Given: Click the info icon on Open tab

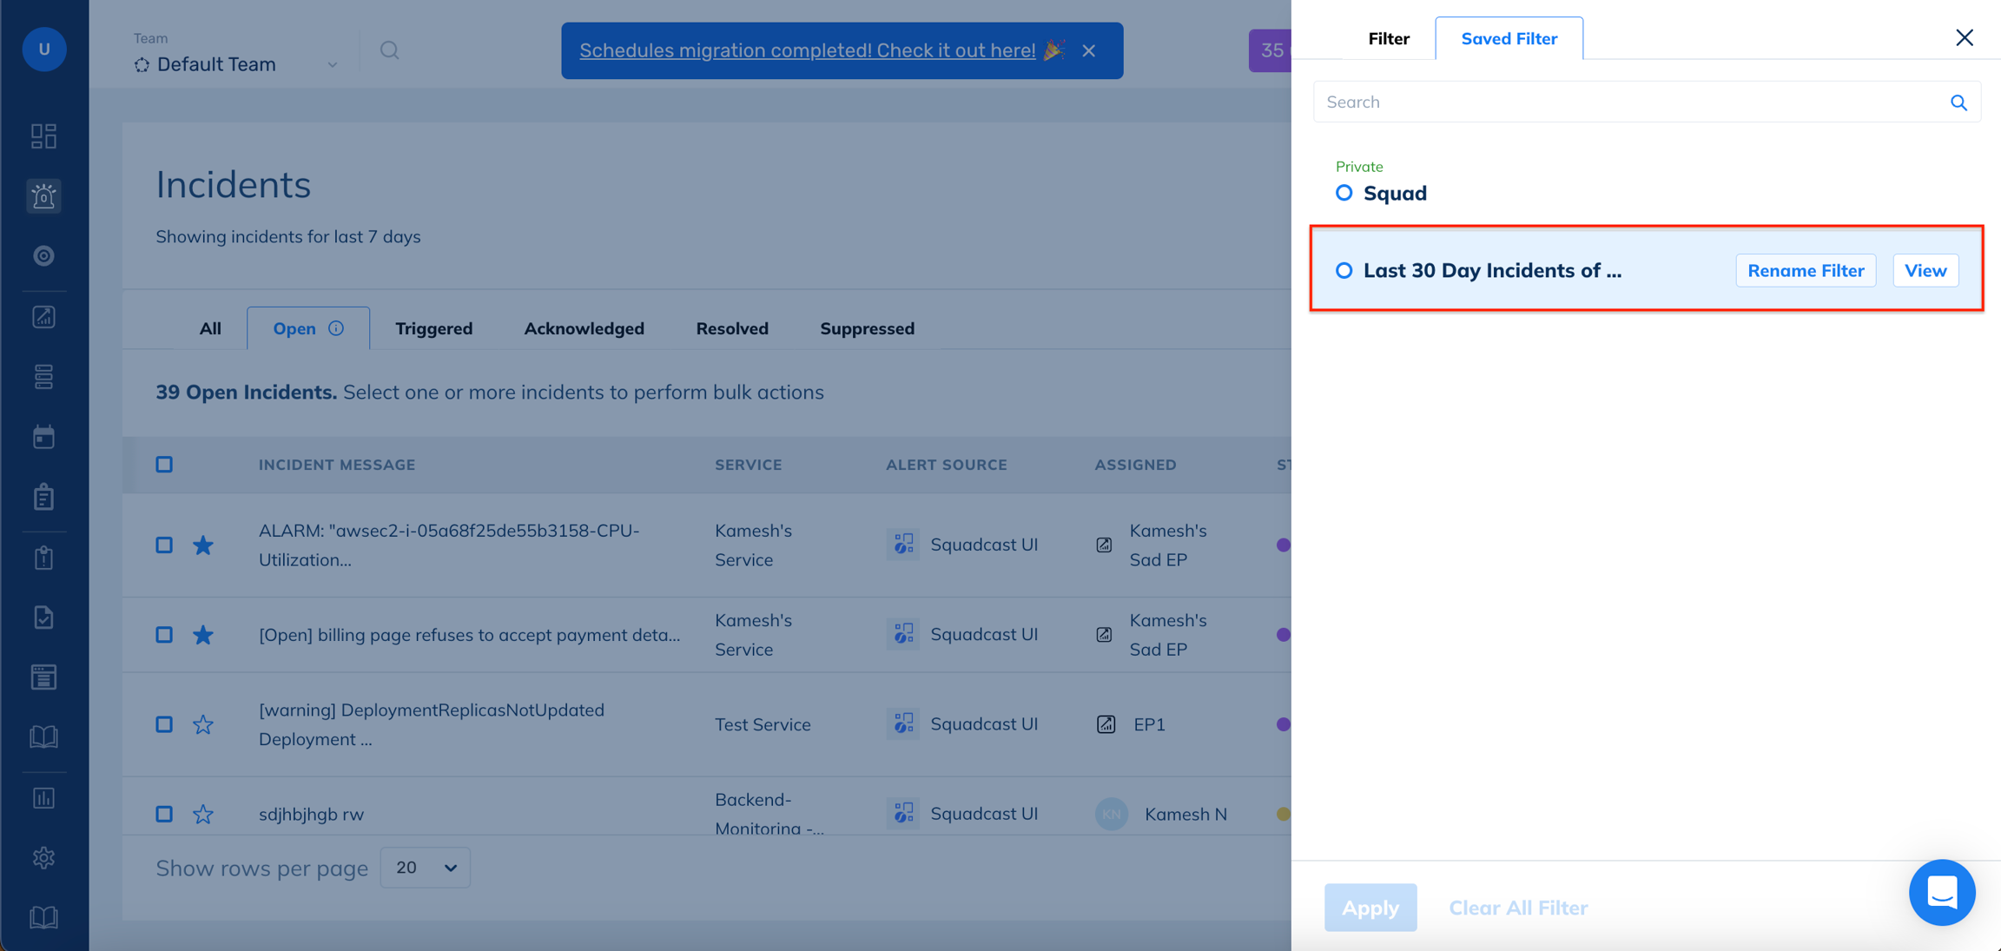Looking at the screenshot, I should [336, 328].
